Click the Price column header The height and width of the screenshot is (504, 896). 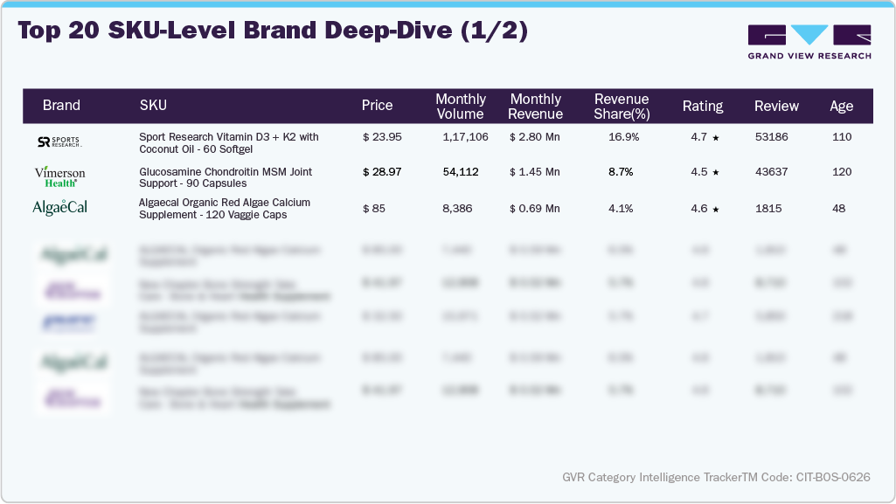377,106
